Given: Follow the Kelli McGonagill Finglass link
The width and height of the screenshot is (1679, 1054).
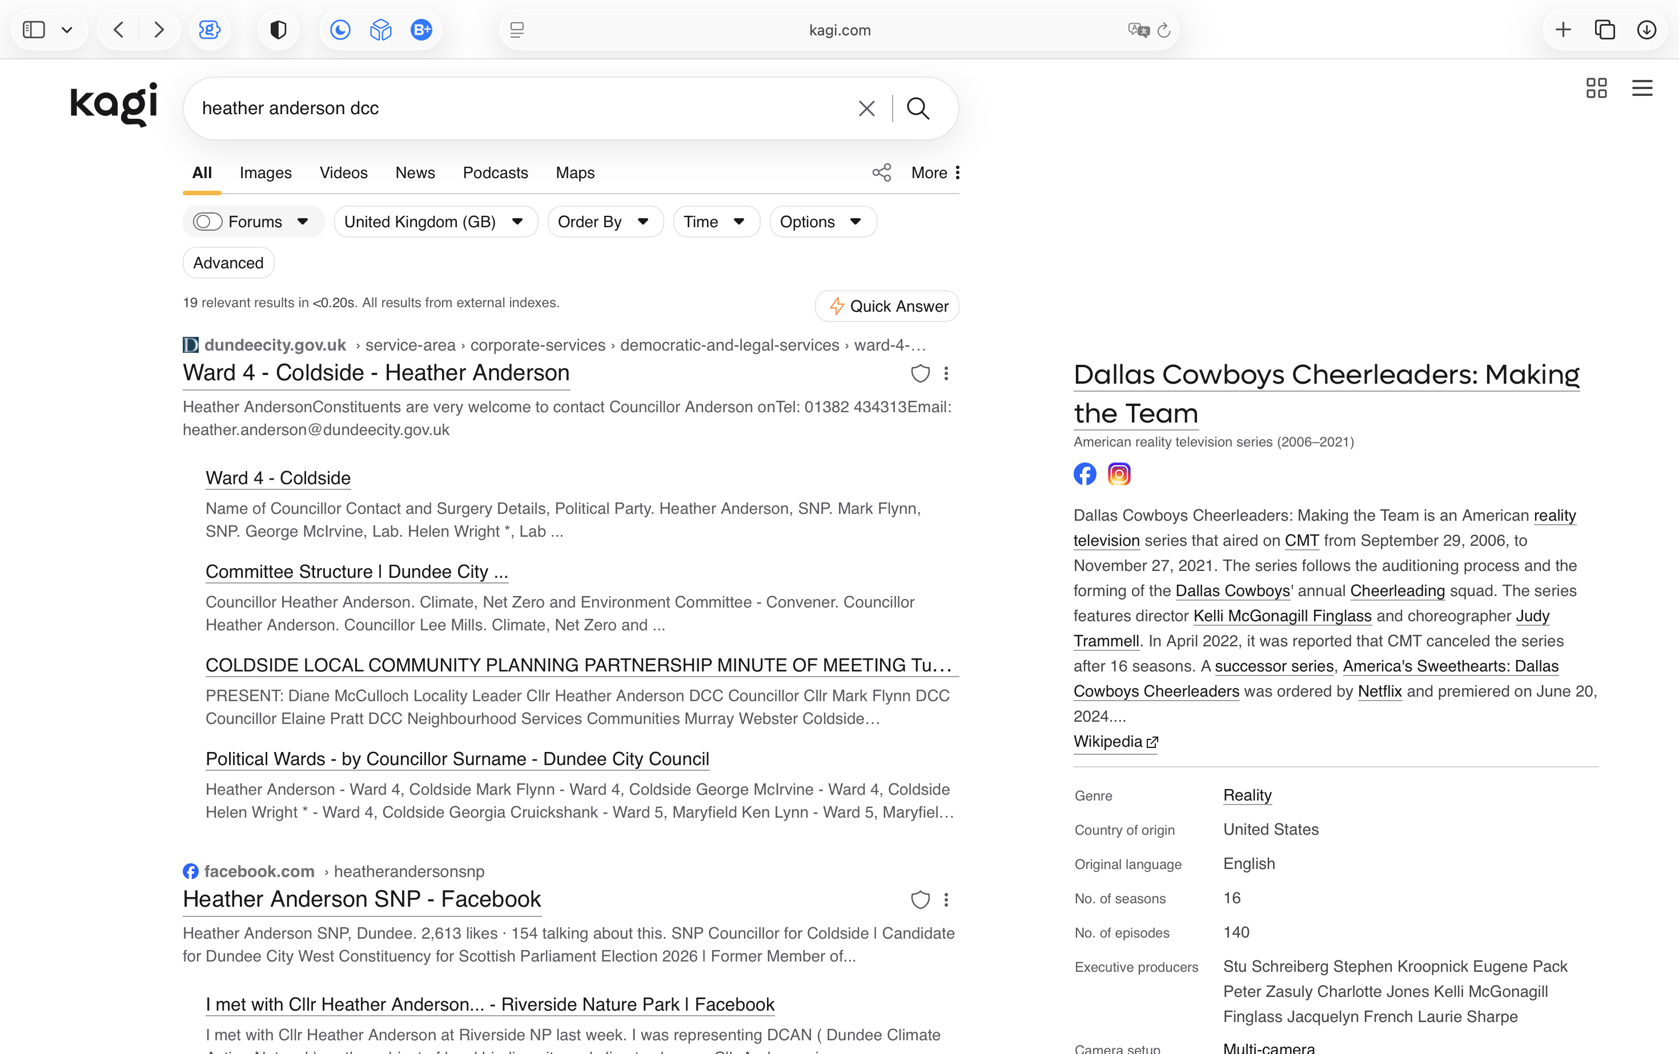Looking at the screenshot, I should click(x=1282, y=616).
